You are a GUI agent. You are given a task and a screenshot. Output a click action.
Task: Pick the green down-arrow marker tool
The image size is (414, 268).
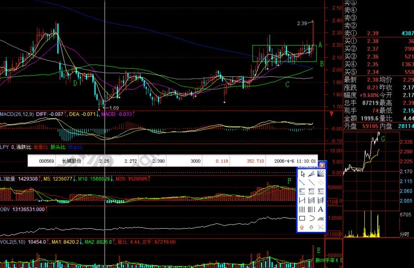(311, 227)
